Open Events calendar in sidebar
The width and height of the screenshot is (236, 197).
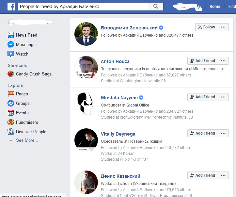[x=22, y=113]
